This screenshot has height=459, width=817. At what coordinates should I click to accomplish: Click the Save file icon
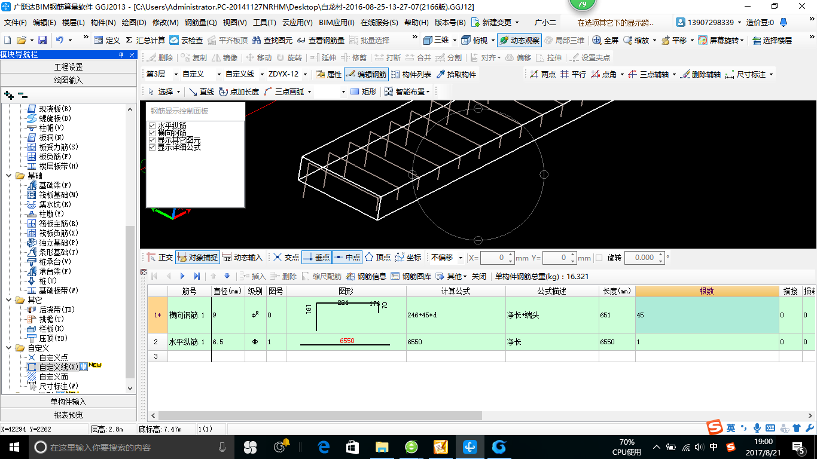coord(42,41)
